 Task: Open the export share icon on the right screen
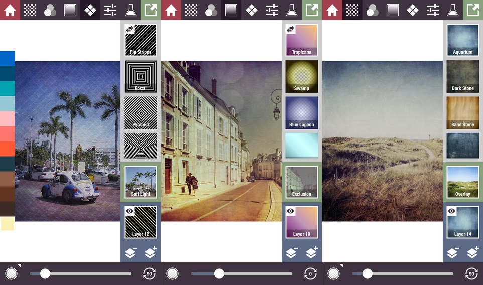472,10
